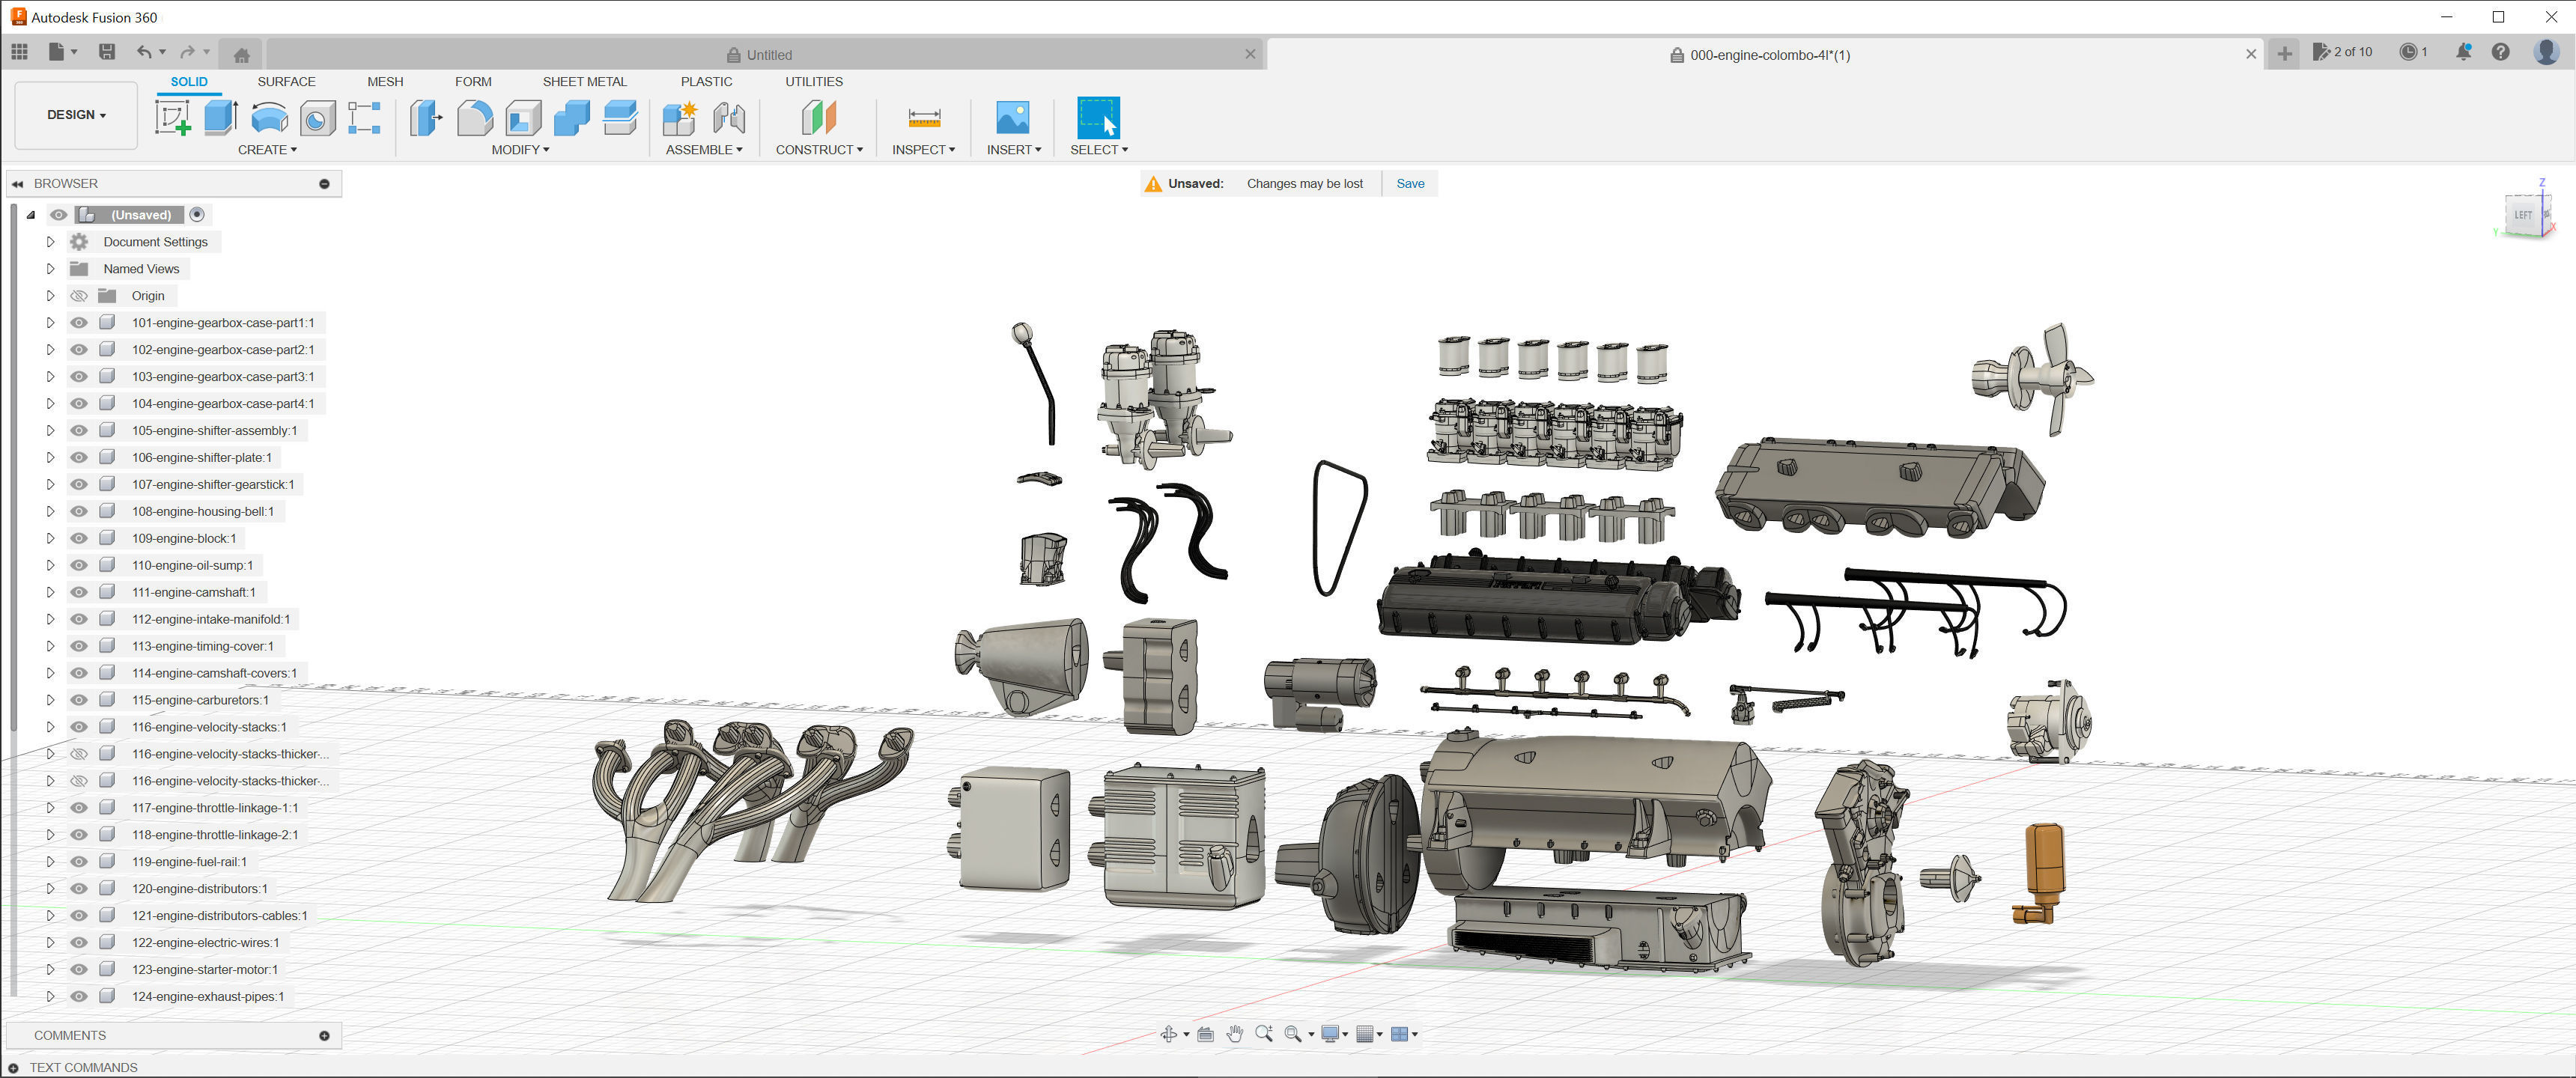2576x1078 pixels.
Task: Expand the Named Views tree node
Action: click(50, 269)
